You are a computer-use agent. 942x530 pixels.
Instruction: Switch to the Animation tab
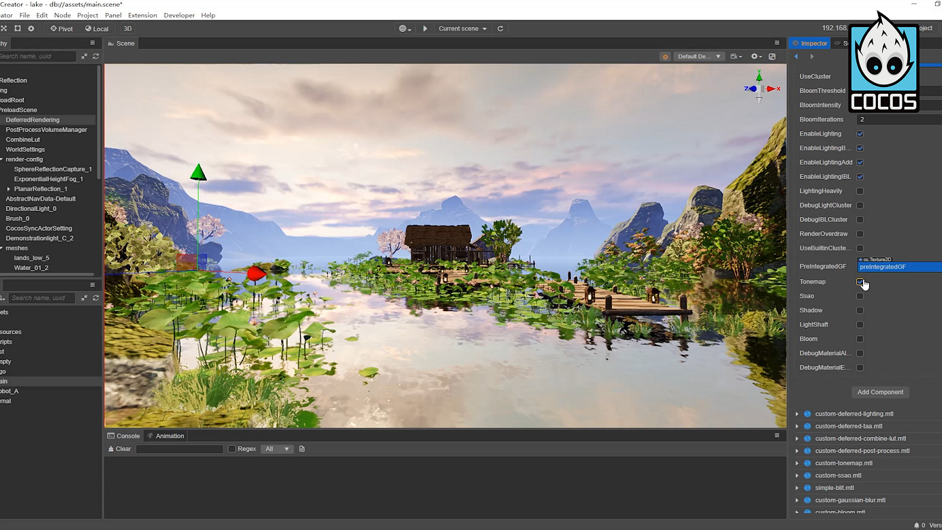point(166,436)
